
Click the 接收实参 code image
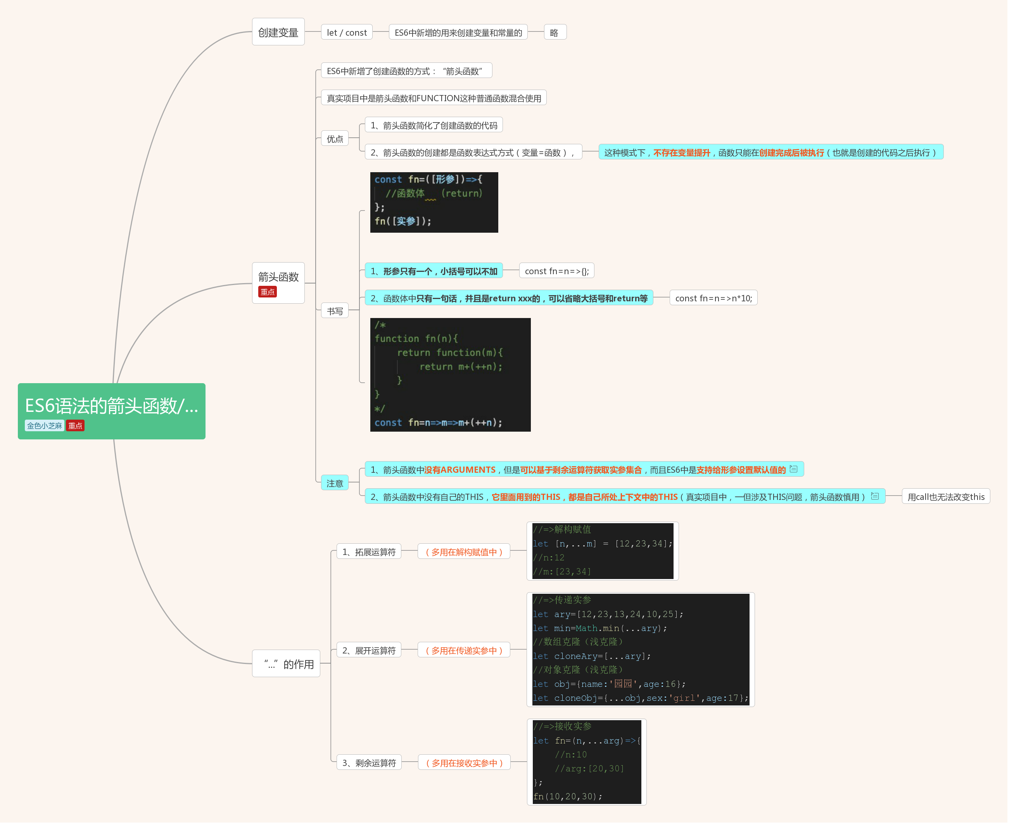pos(591,767)
